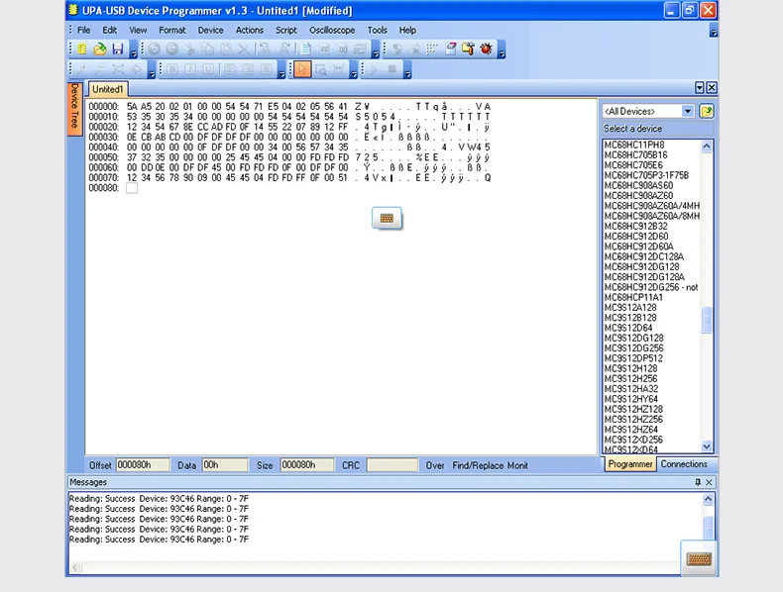The width and height of the screenshot is (783, 592).
Task: Click in the CRC field
Action: click(x=392, y=465)
